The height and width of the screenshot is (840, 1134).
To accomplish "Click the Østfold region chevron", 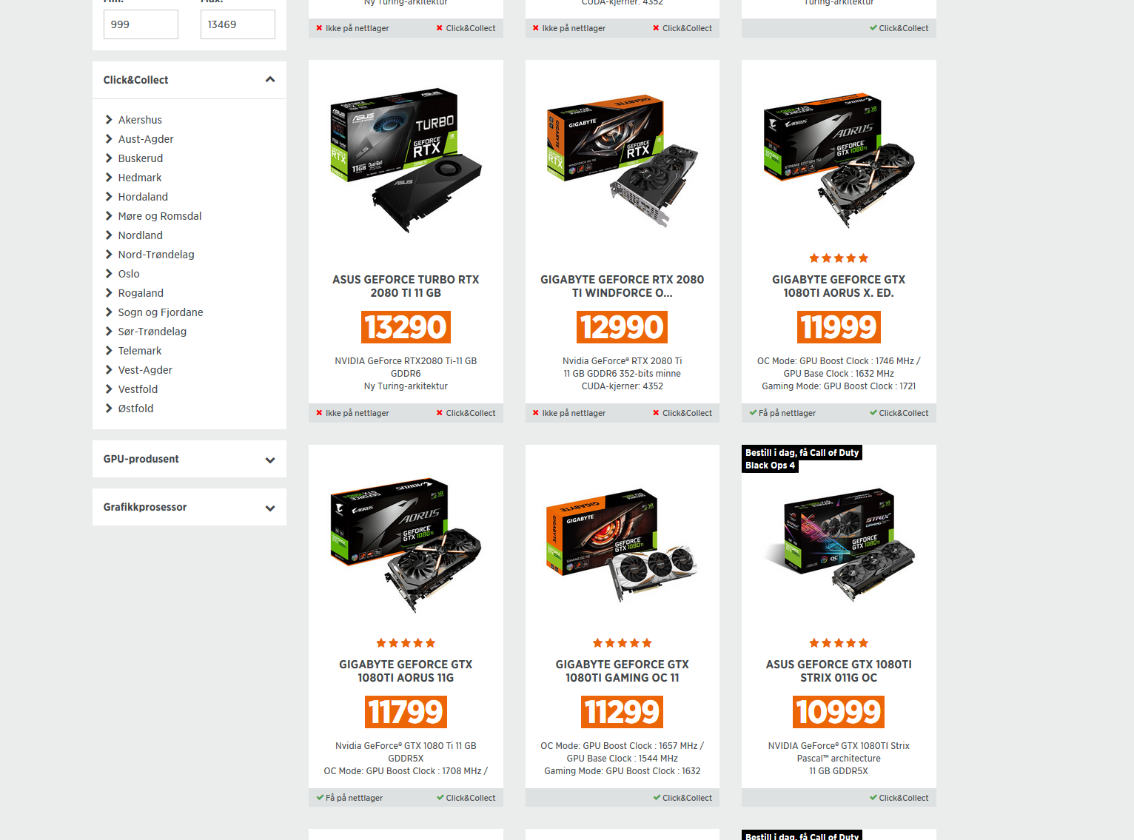I will (x=109, y=409).
